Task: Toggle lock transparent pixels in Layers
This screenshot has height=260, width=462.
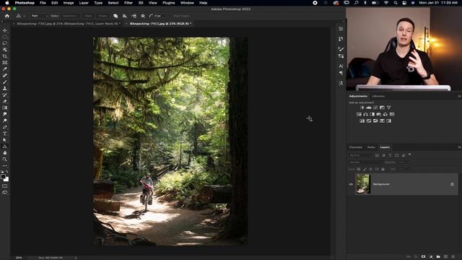Action: [359, 169]
